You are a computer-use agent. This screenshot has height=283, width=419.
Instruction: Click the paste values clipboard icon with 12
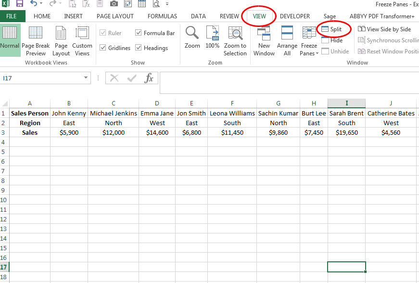[73, 4]
